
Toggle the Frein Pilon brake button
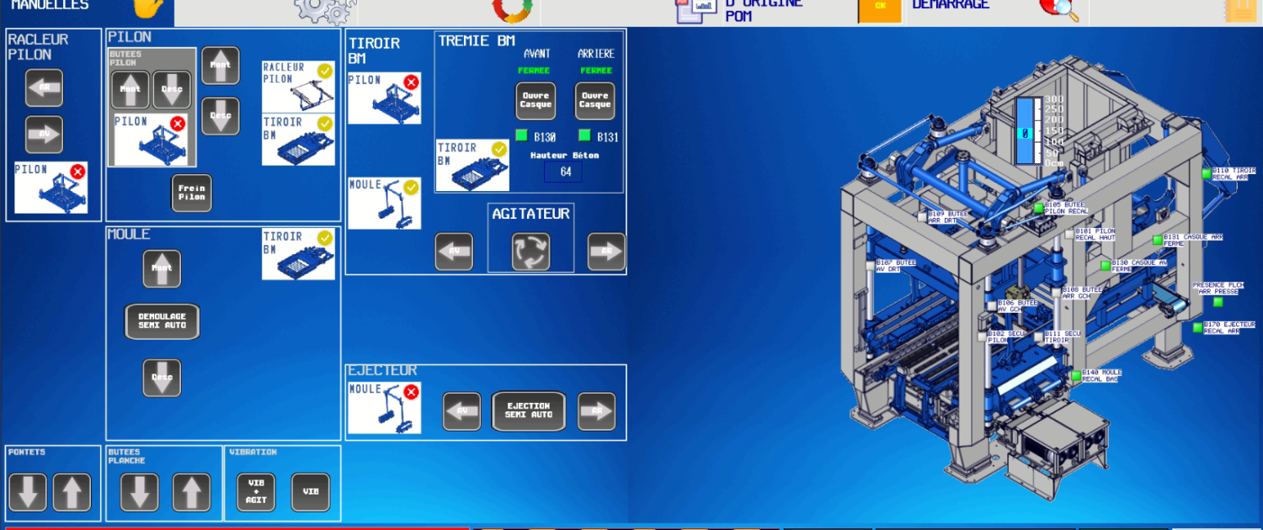(x=192, y=193)
